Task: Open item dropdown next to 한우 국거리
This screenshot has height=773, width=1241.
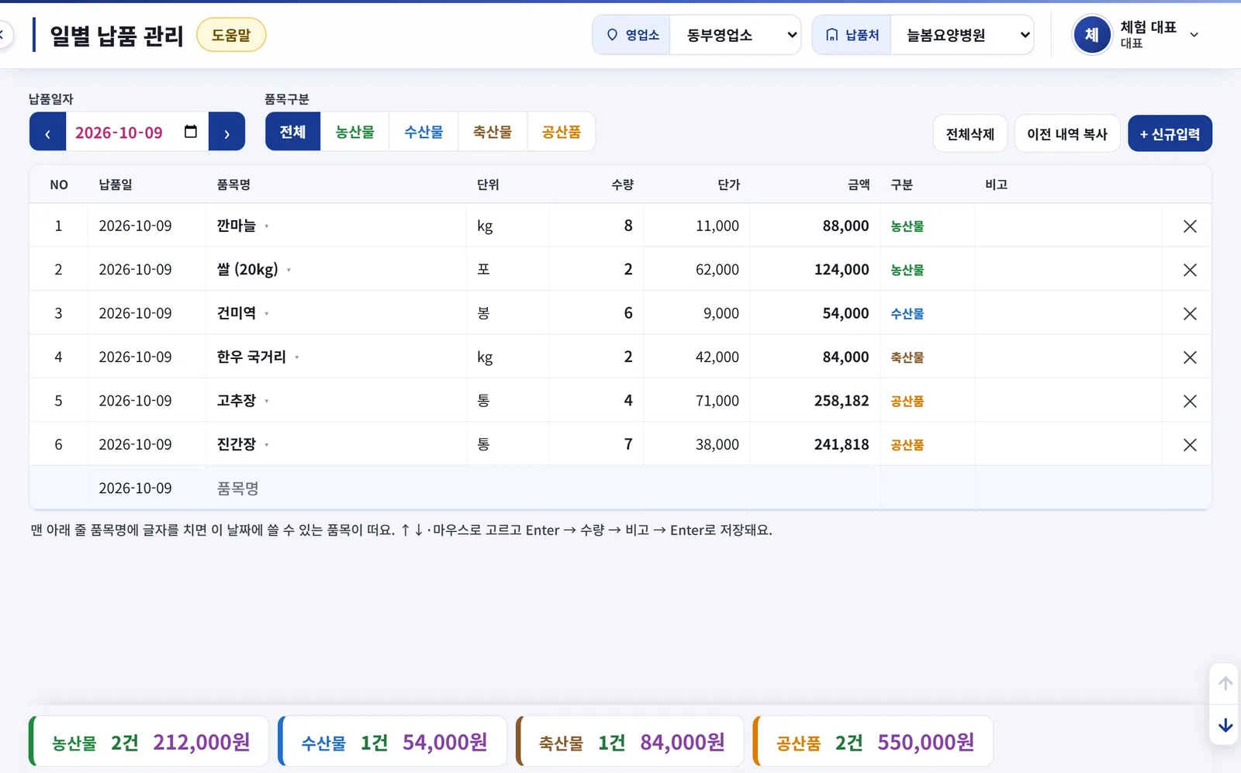Action: tap(297, 357)
